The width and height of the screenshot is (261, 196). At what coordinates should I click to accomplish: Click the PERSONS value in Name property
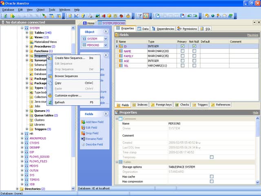(174, 123)
